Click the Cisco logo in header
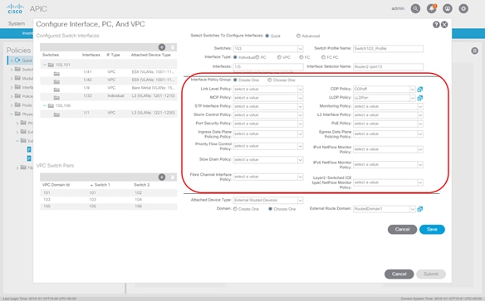 [x=15, y=8]
